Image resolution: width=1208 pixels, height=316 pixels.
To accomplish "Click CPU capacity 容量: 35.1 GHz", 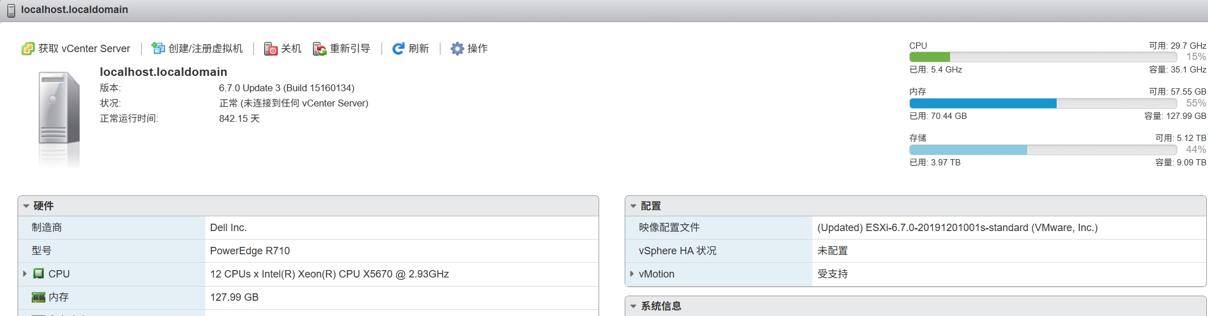I will click(1177, 70).
